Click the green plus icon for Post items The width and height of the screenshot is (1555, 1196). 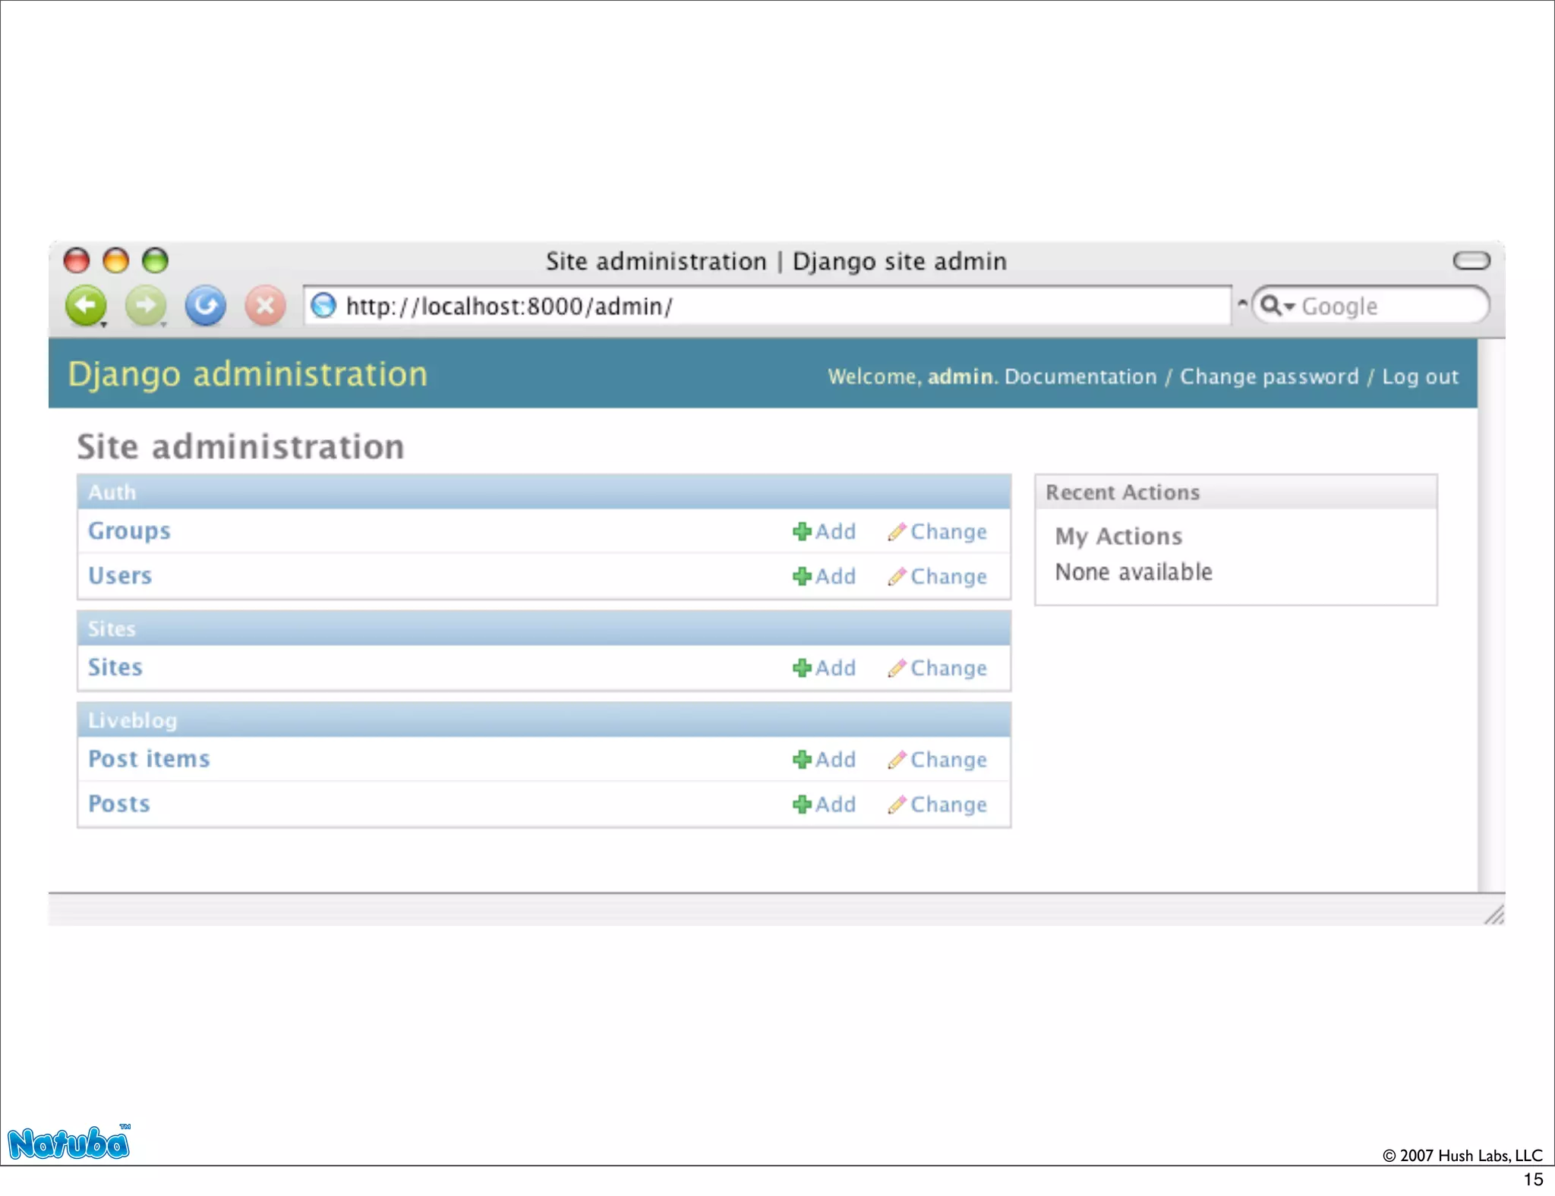pos(802,760)
